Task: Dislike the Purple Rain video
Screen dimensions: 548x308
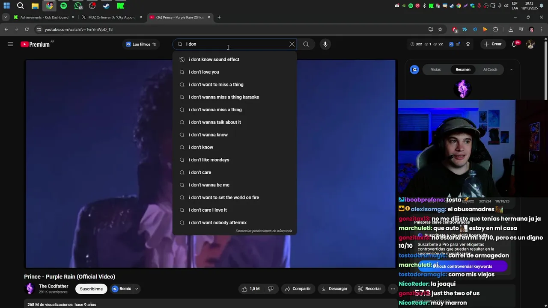Action: 271,289
